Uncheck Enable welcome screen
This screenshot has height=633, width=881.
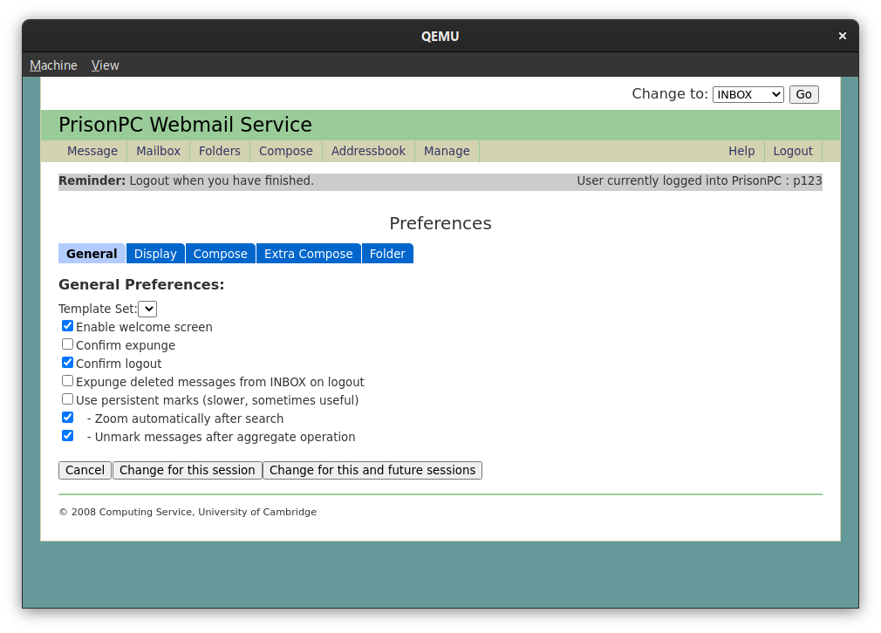point(67,326)
